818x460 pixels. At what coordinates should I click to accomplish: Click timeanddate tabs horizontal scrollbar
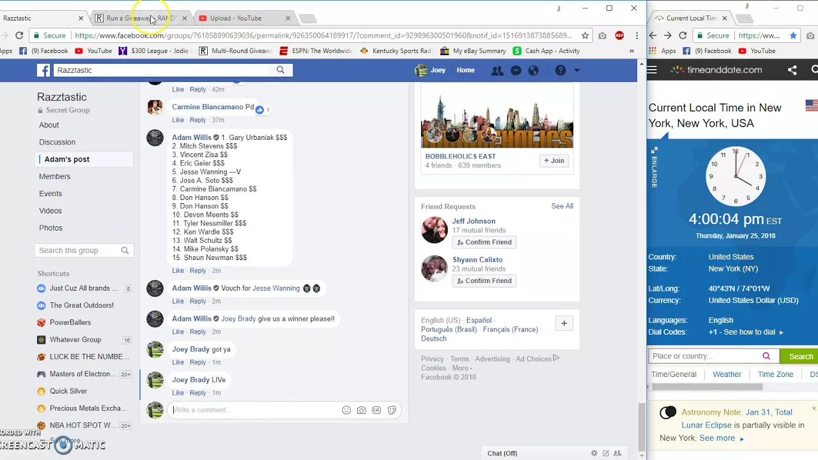click(x=707, y=387)
